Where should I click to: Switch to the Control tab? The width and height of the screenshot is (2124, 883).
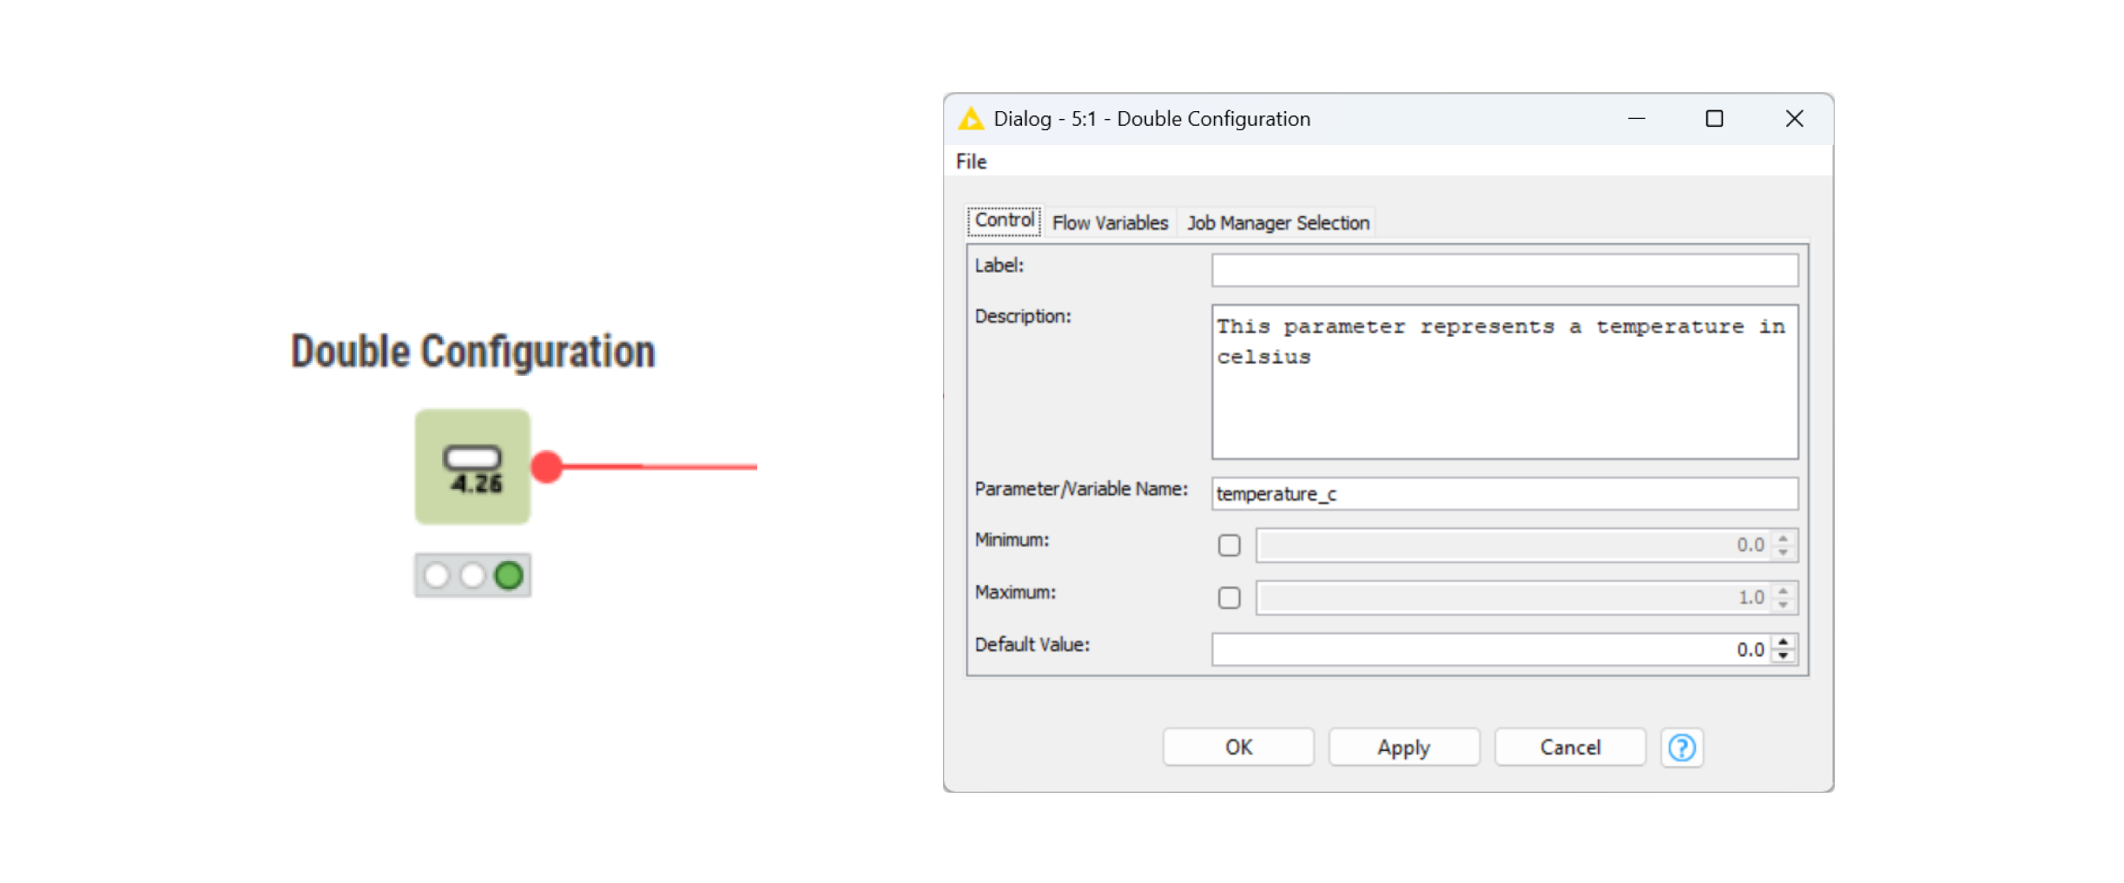[x=1004, y=221]
